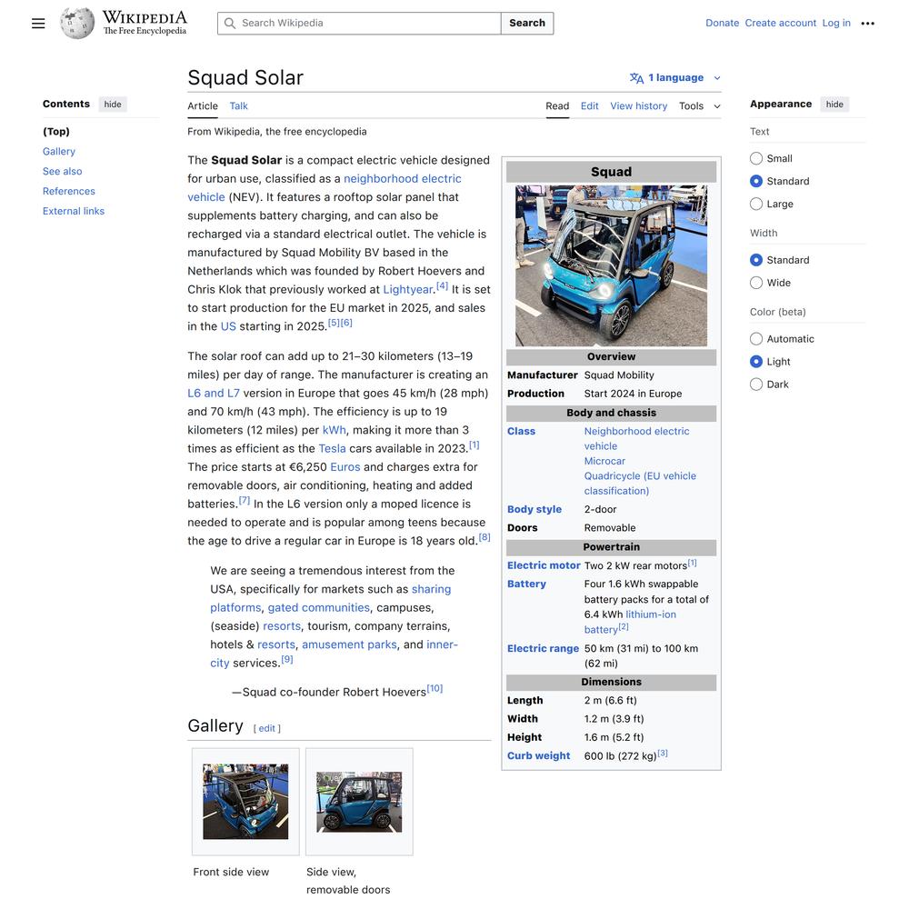Jump to External links section
The width and height of the screenshot is (909, 909).
pyautogui.click(x=73, y=211)
